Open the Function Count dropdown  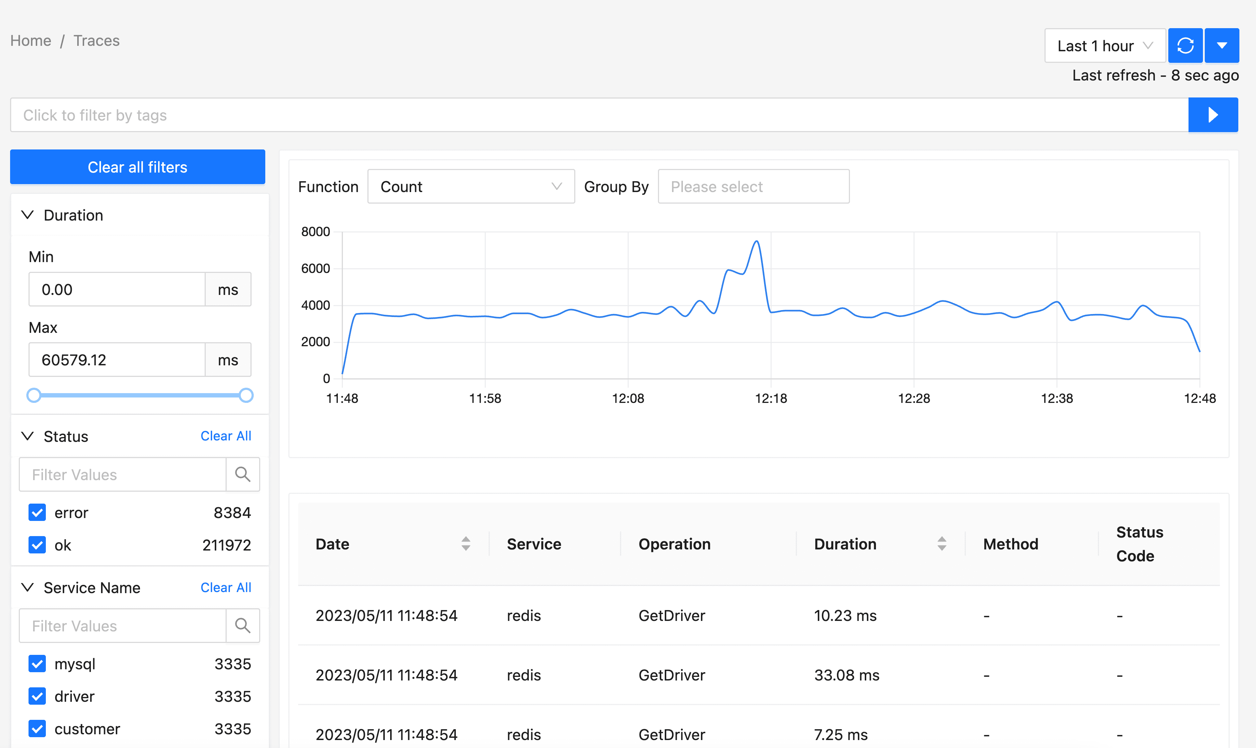point(471,187)
